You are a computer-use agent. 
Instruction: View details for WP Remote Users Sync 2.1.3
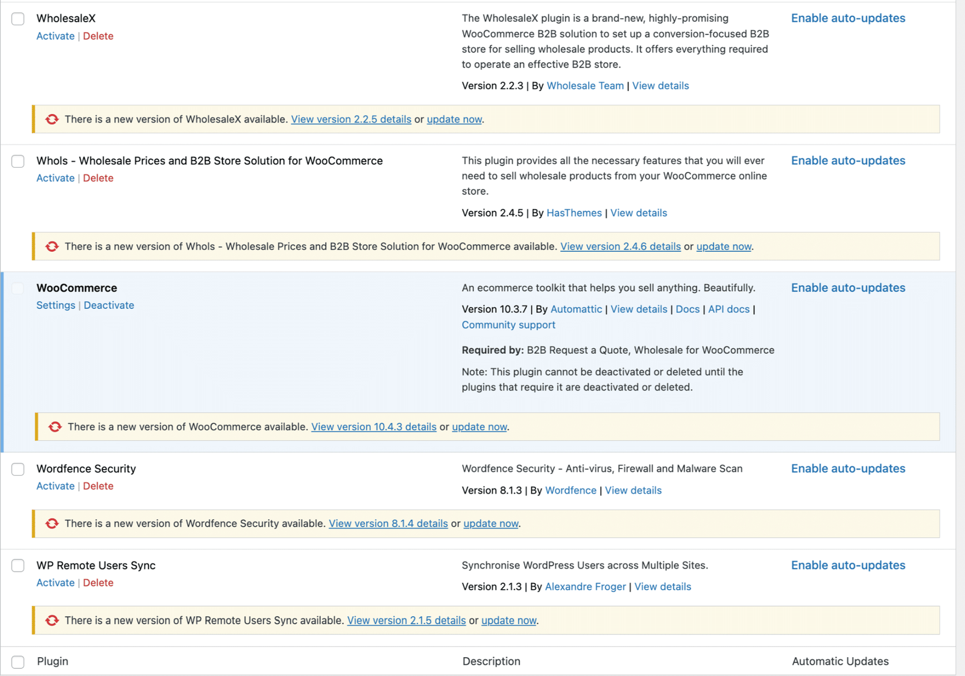[x=663, y=587]
